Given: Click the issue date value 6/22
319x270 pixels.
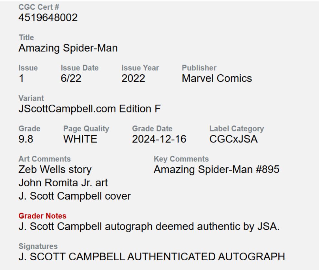Looking at the screenshot, I should 71,78.
